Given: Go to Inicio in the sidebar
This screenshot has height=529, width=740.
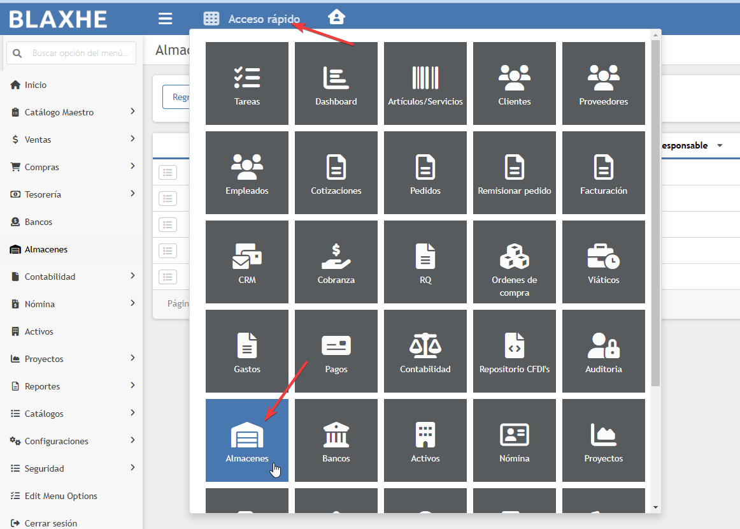Looking at the screenshot, I should coord(73,85).
